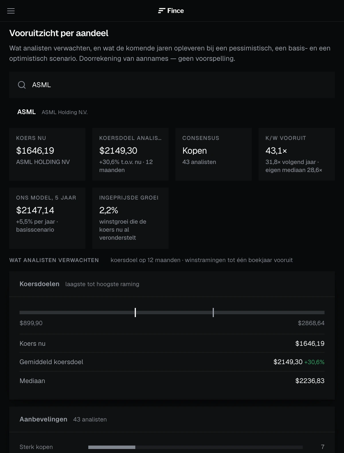
Task: Click the 'Vooruitzicht per aandeel' heading
Action: point(59,33)
